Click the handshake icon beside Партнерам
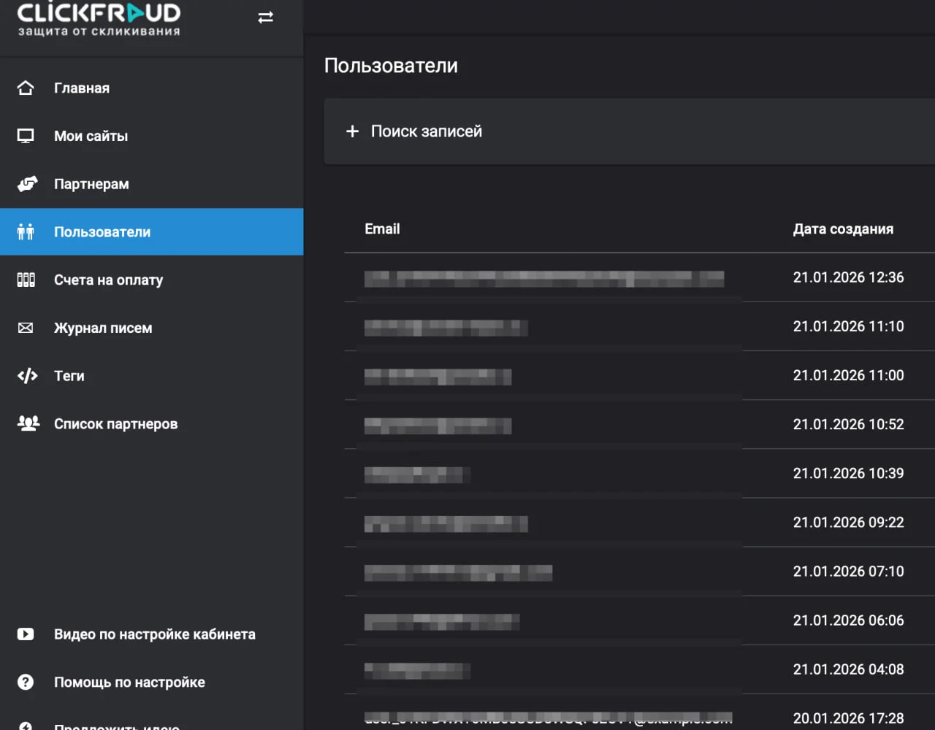935x730 pixels. point(27,184)
